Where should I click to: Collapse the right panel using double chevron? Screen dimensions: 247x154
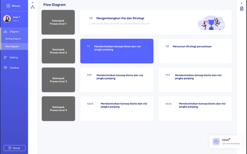(242, 3)
